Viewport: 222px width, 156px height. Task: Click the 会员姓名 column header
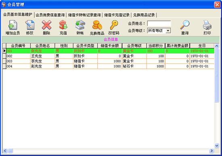point(42,46)
